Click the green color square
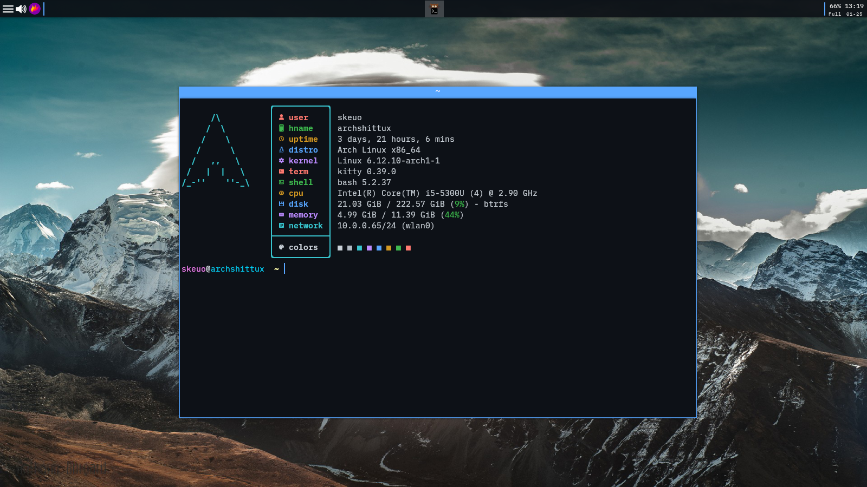This screenshot has width=867, height=487. click(x=398, y=248)
